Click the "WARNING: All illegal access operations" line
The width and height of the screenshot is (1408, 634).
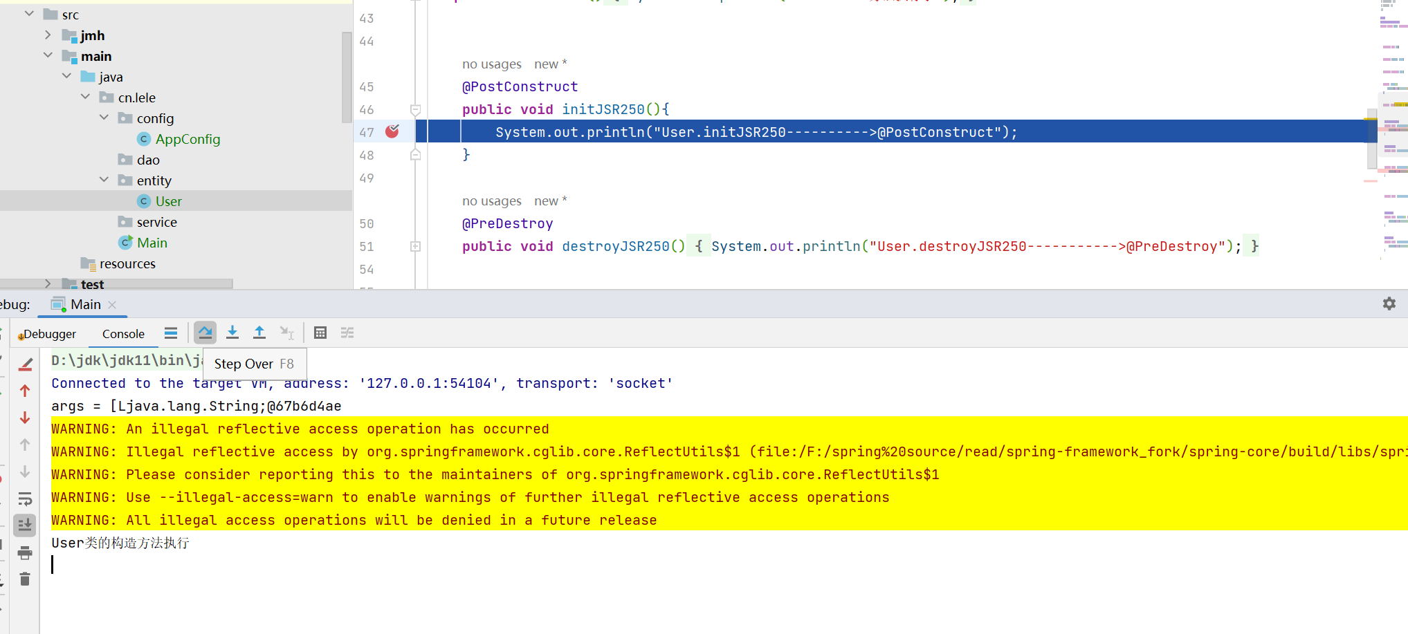coord(354,520)
